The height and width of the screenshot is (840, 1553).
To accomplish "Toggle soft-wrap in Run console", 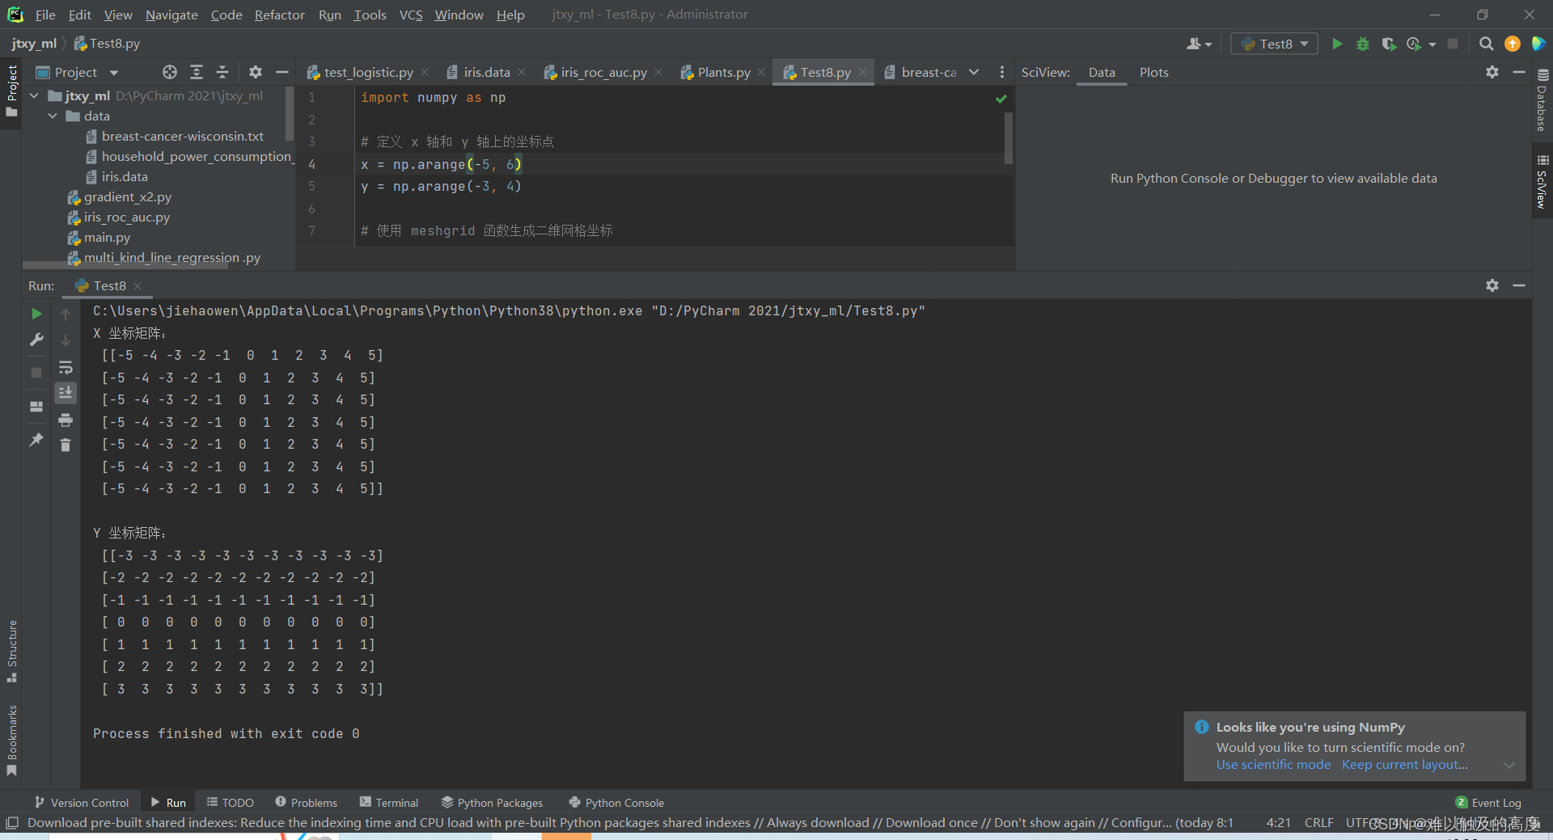I will pos(66,367).
